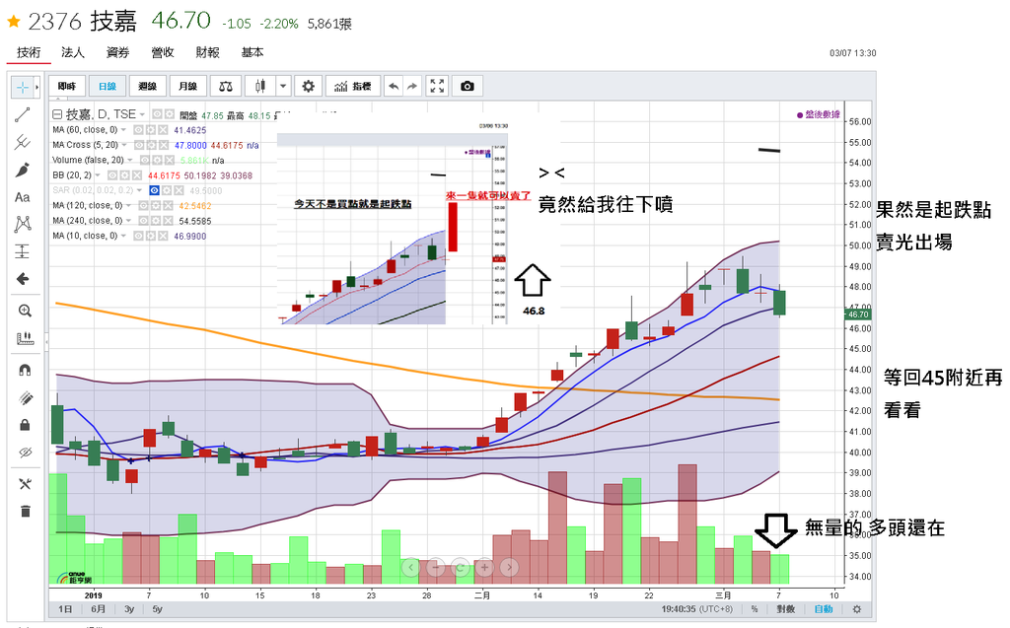Switch to the 技術 tab
1010x628 pixels.
click(x=29, y=53)
